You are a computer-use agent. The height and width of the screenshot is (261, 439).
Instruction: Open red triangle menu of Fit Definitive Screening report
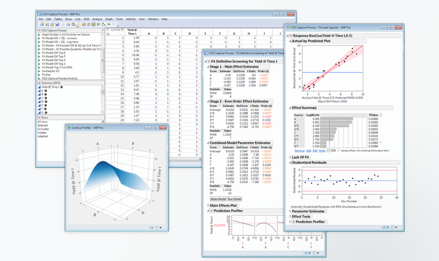point(209,61)
